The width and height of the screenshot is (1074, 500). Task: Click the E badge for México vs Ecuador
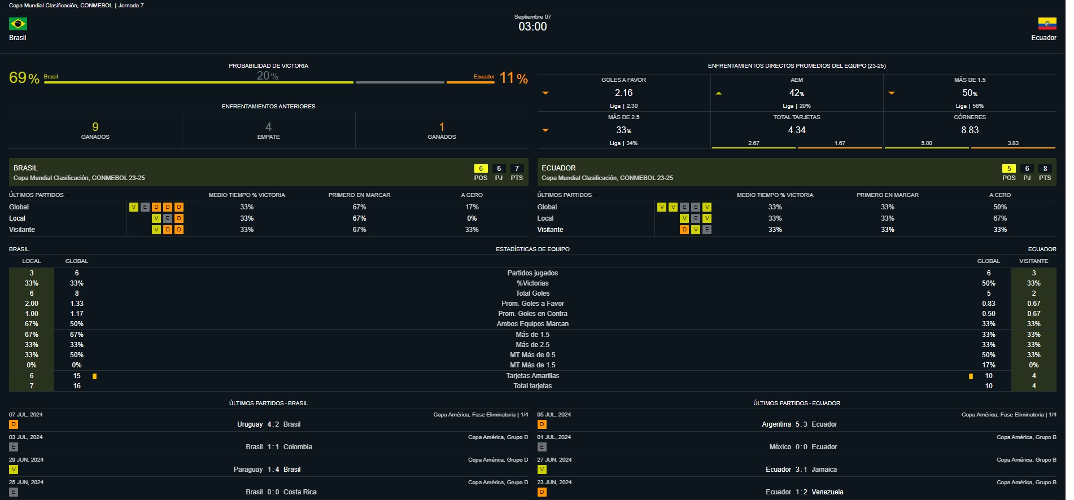point(542,447)
